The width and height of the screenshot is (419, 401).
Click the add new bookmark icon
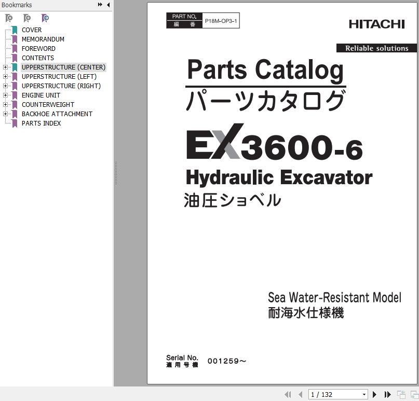[26, 18]
